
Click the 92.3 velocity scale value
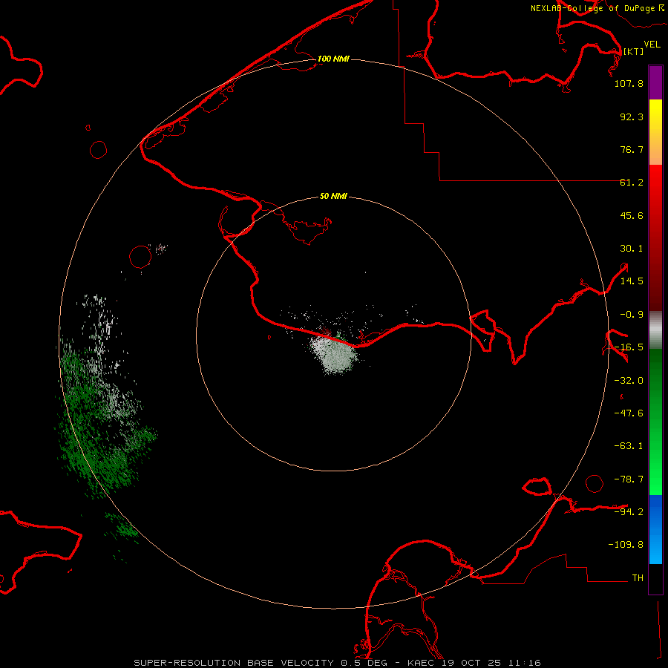[632, 117]
